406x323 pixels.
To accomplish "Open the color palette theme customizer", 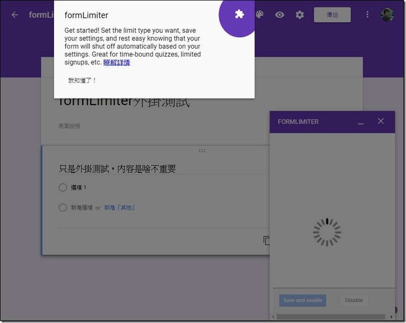I will tap(260, 15).
